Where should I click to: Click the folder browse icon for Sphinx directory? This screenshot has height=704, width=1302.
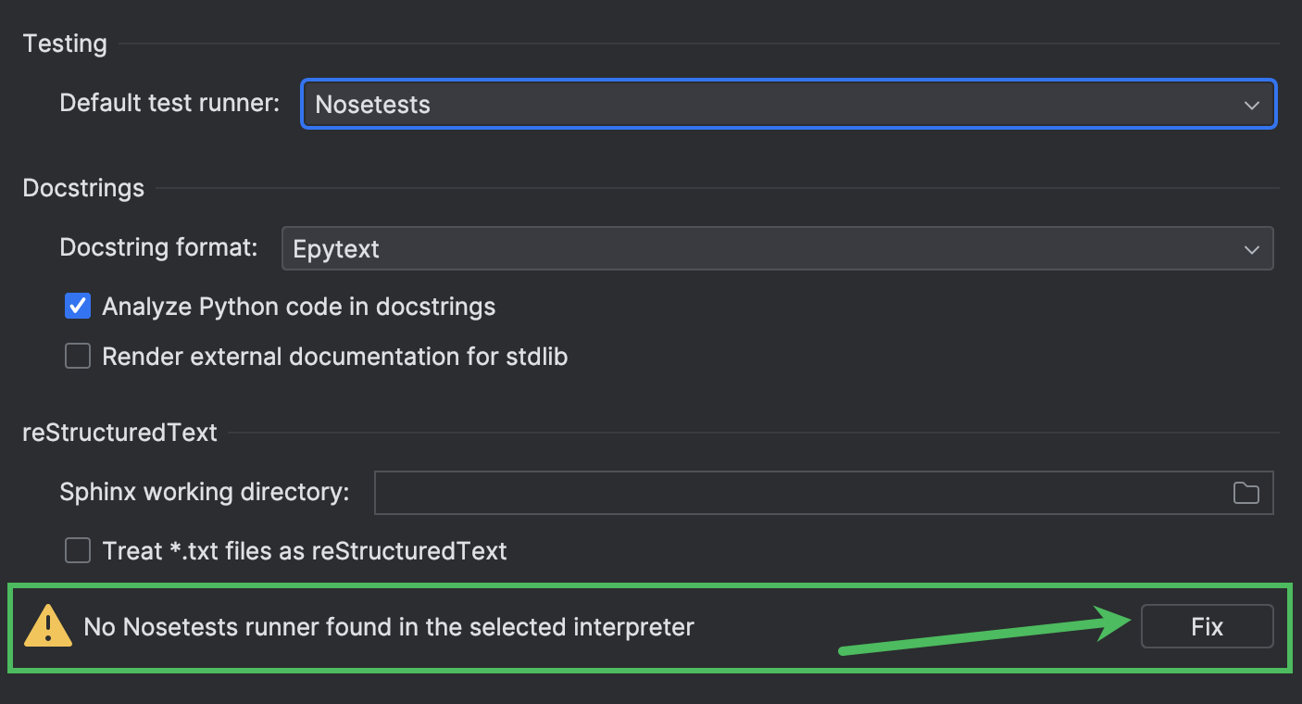(x=1246, y=493)
